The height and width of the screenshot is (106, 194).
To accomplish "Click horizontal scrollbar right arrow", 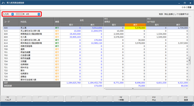I will pyautogui.click(x=187, y=89).
